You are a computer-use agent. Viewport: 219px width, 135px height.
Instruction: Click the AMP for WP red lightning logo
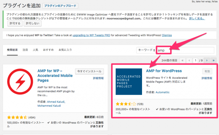coord(20,82)
